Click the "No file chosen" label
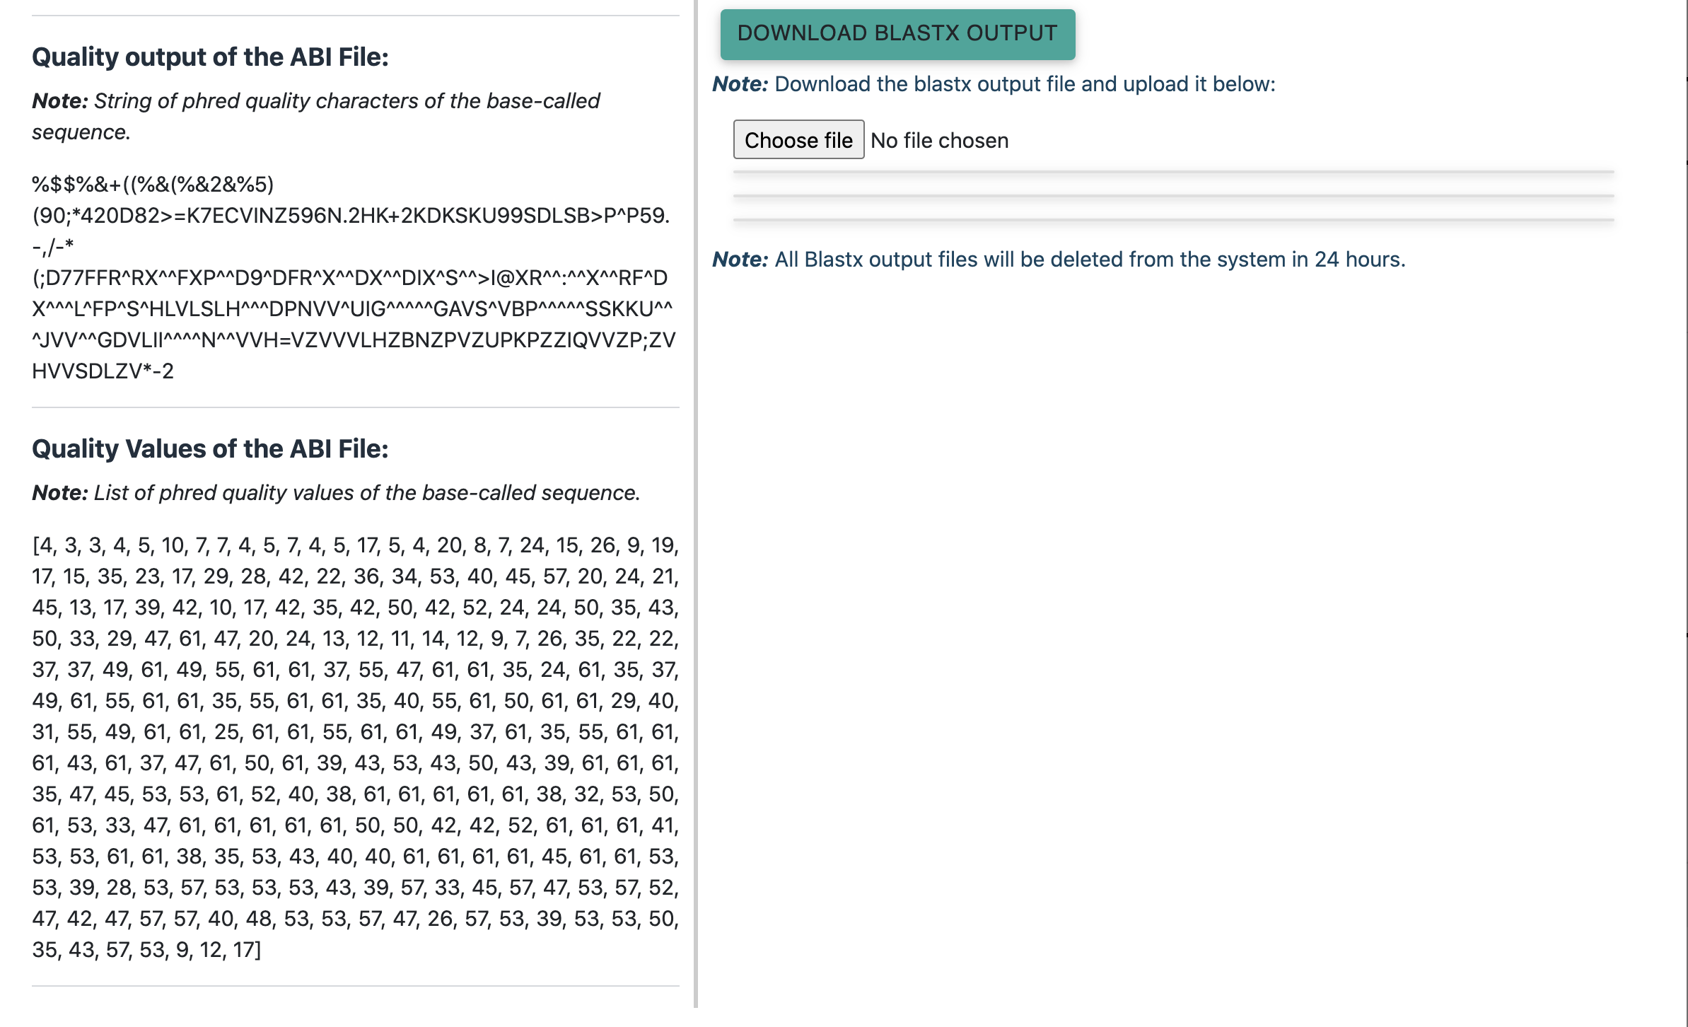The height and width of the screenshot is (1027, 1688). pos(939,141)
